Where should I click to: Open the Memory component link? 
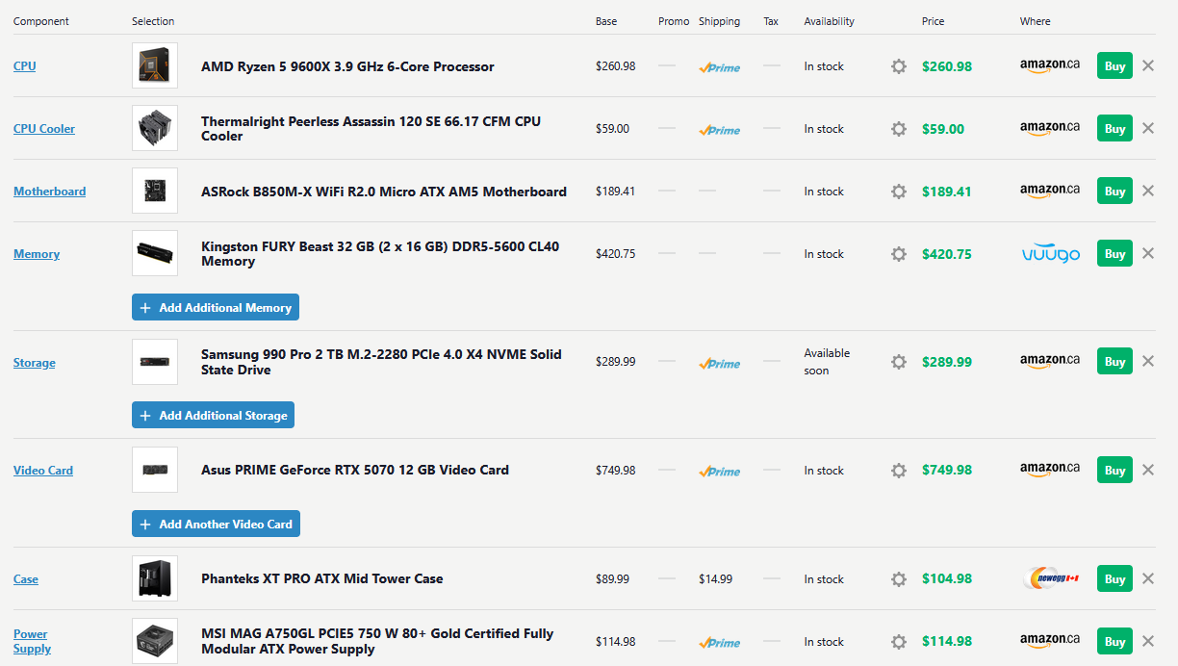point(37,254)
